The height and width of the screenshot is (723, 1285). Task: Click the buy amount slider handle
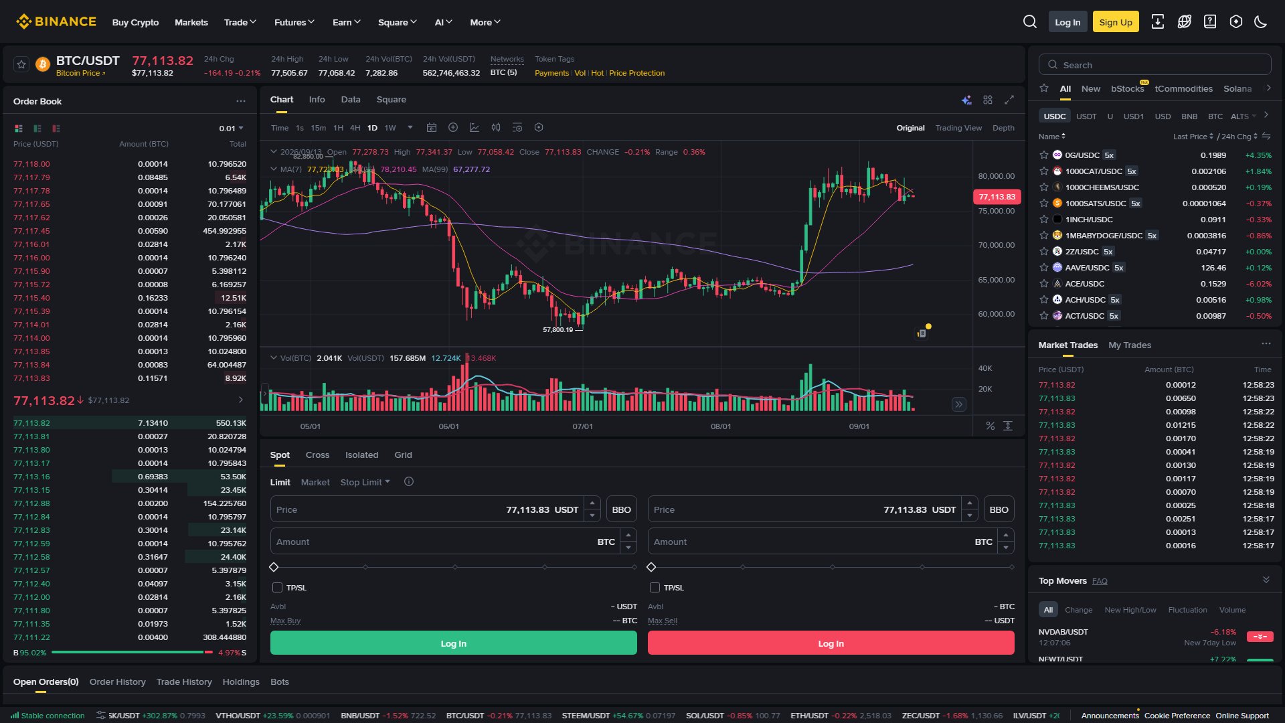click(274, 567)
